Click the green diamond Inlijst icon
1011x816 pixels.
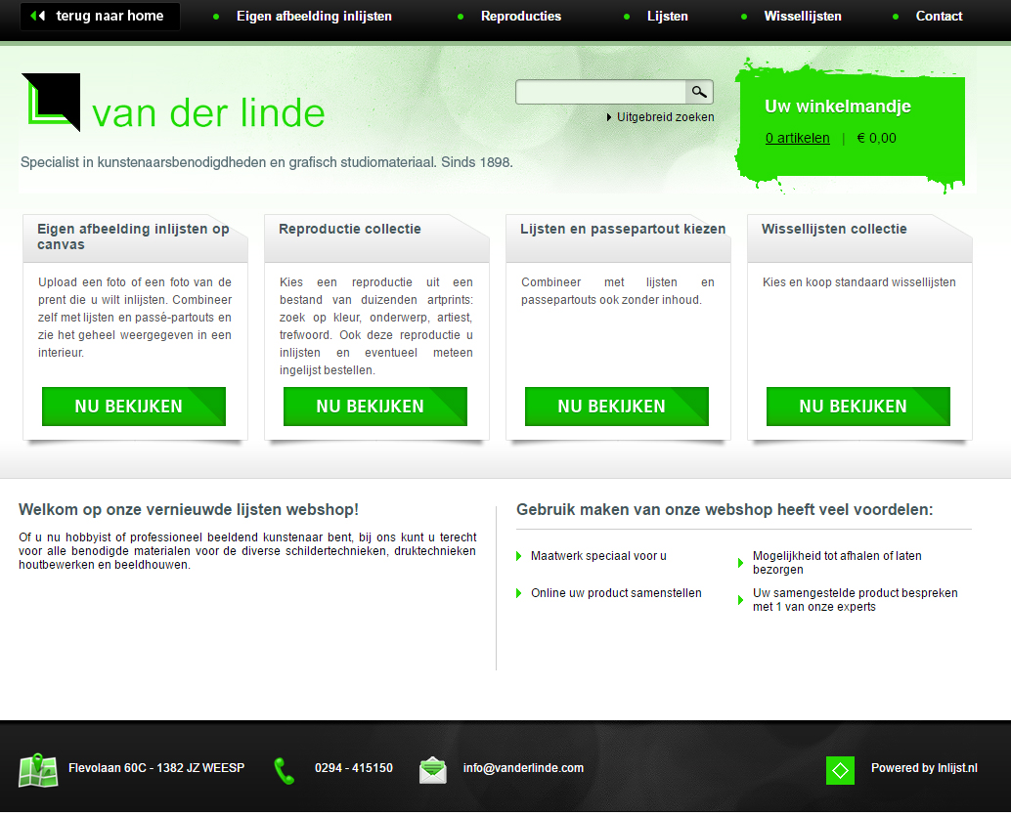[x=840, y=770]
